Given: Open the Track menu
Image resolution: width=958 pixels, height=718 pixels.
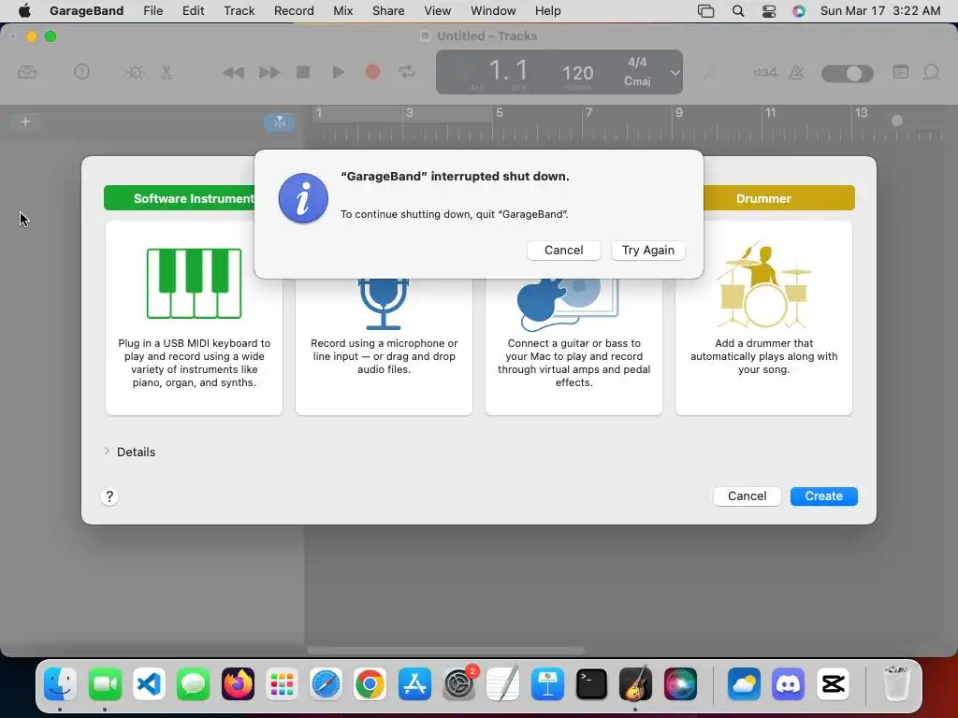Looking at the screenshot, I should tap(239, 11).
